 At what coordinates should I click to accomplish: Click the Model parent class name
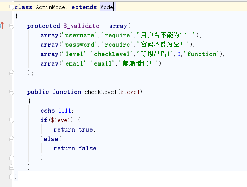(108, 7)
